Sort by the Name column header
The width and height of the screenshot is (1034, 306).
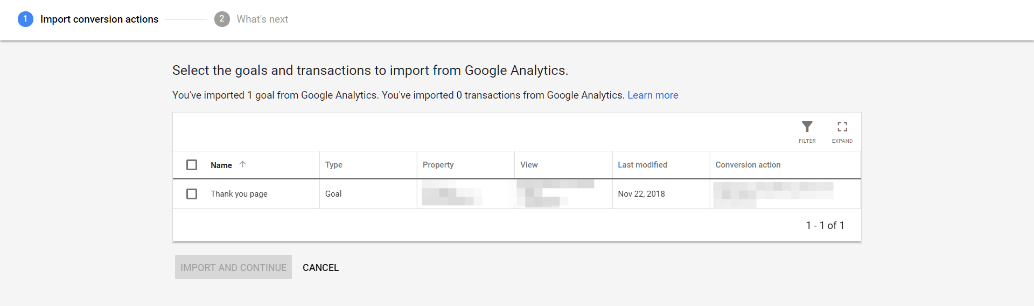[221, 165]
